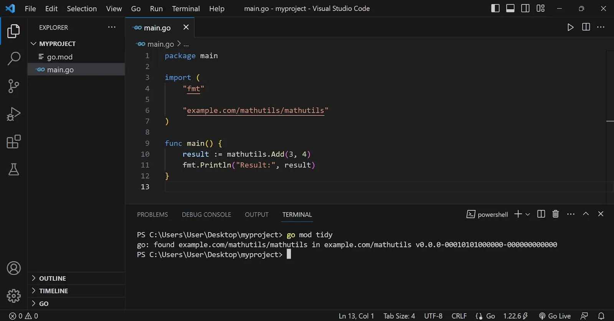This screenshot has height=321, width=614.
Task: Add a new terminal with plus icon
Action: [x=518, y=214]
